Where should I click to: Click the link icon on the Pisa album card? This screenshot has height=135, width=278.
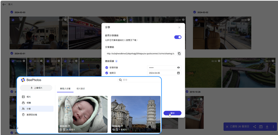coord(114,130)
